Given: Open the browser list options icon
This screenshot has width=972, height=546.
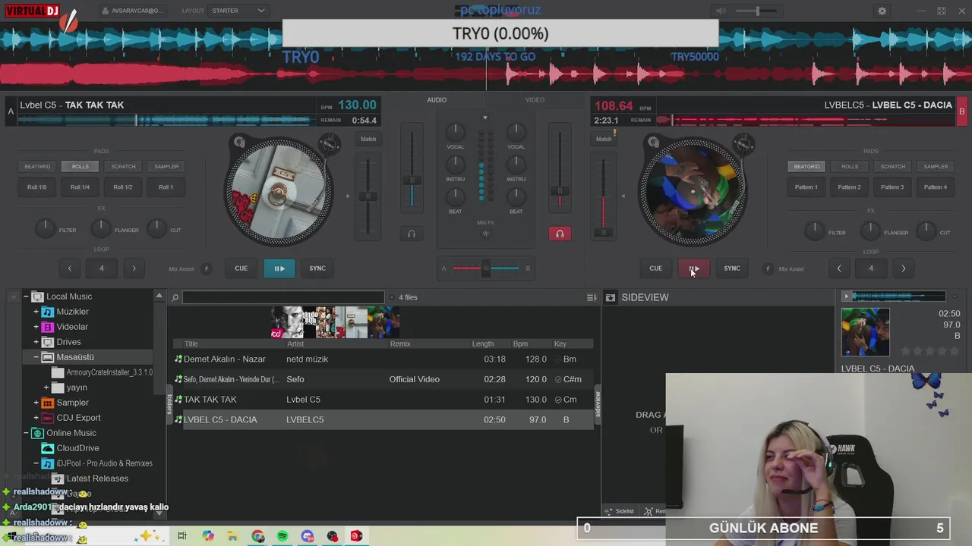Looking at the screenshot, I should coord(592,297).
